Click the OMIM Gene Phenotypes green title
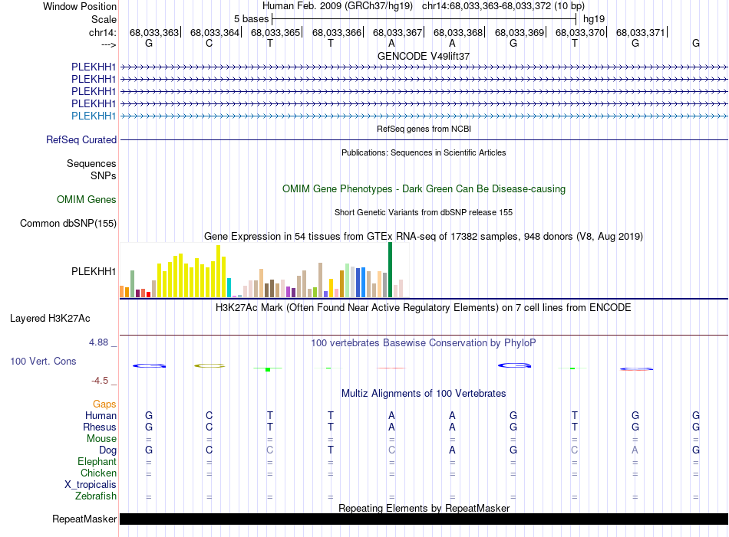This screenshot has height=537, width=729. click(424, 188)
